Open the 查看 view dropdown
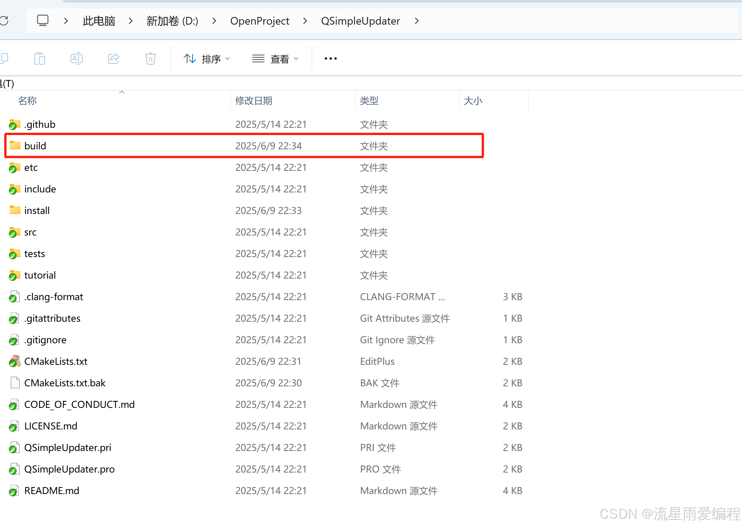 (275, 59)
